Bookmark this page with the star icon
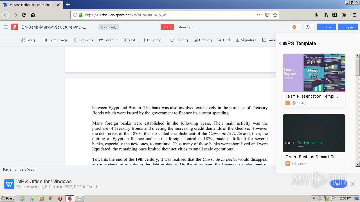The width and height of the screenshot is (360, 202). coord(275,15)
